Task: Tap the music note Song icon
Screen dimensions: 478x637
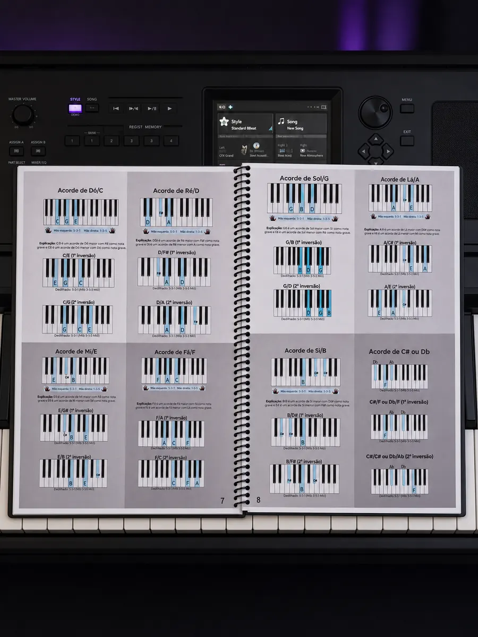Action: (x=281, y=122)
